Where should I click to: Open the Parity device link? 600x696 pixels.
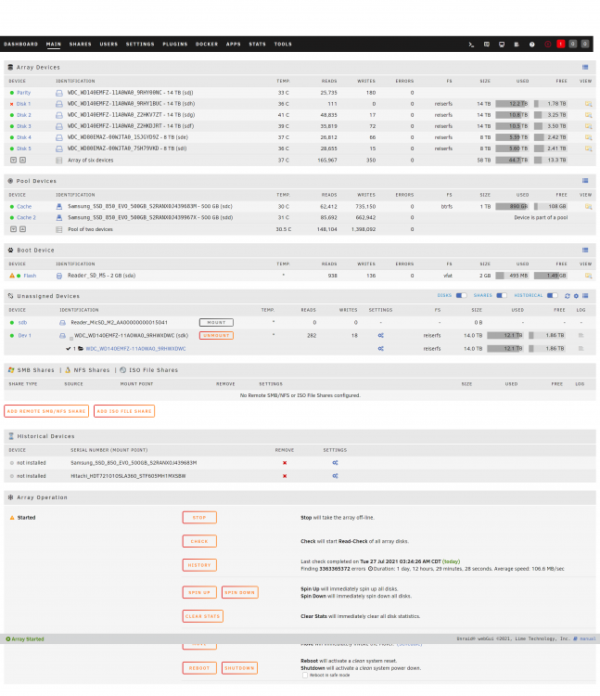(x=23, y=93)
